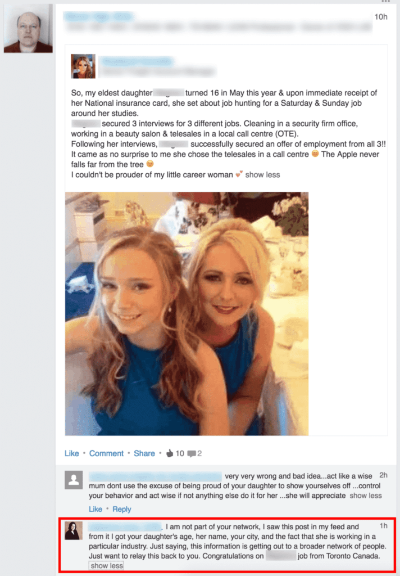Open profile photo of the post sharer
The width and height of the screenshot is (400, 576).
coord(28,28)
